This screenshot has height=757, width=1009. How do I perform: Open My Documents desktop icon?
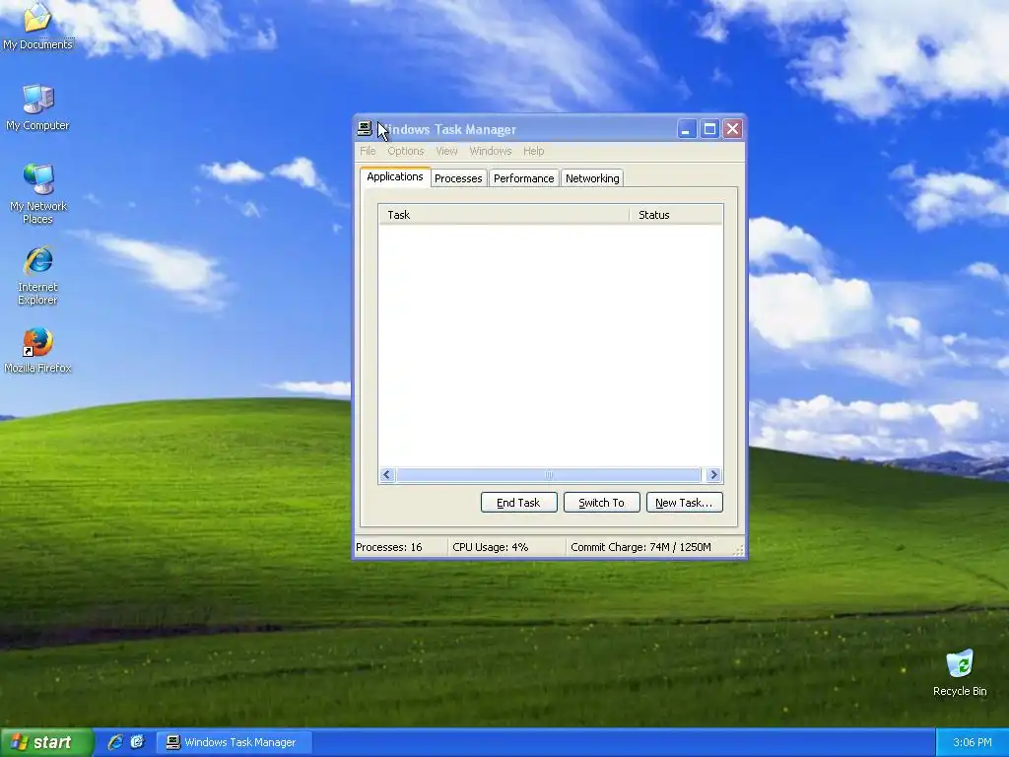(x=37, y=26)
